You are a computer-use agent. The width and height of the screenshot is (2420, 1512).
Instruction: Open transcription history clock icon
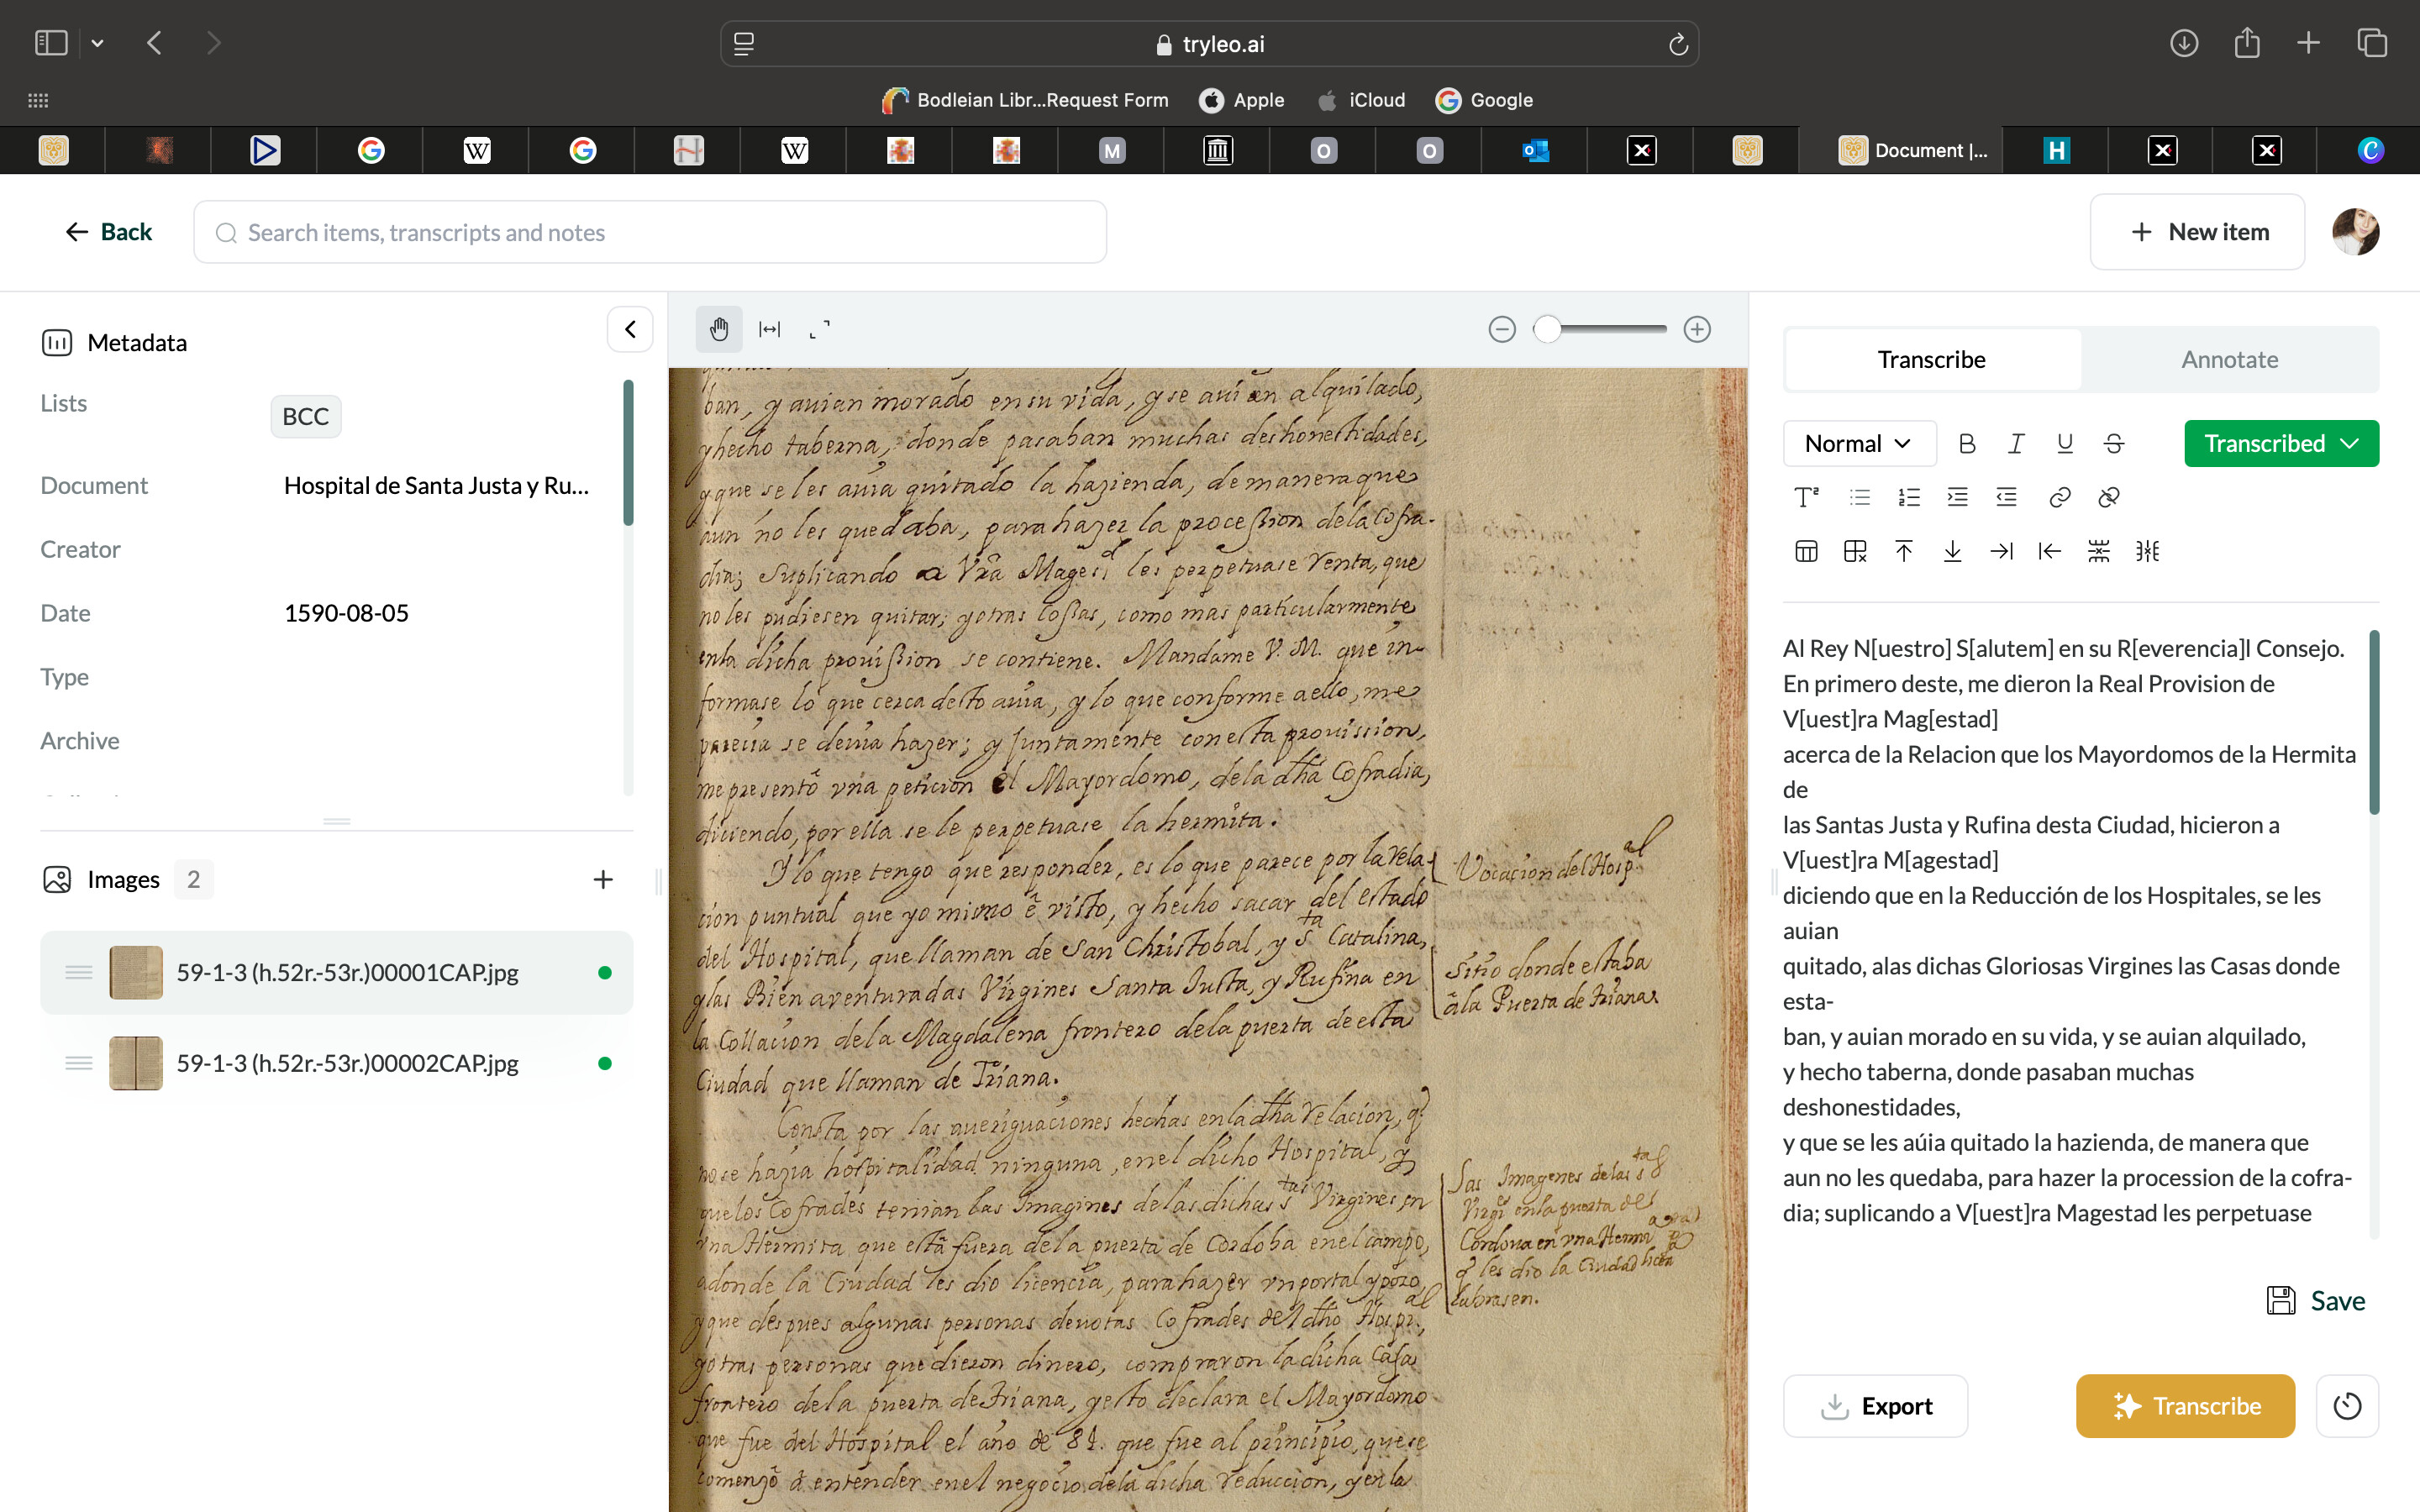(2346, 1406)
